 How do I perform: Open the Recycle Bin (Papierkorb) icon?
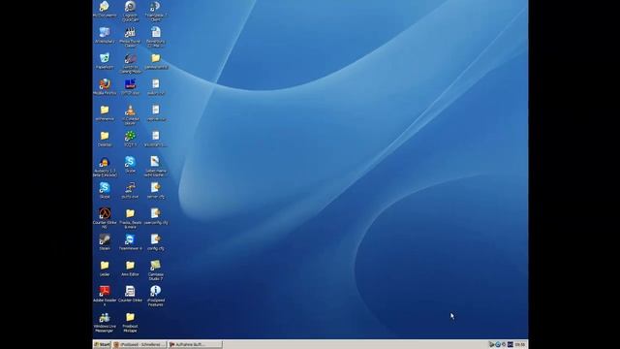[105, 58]
